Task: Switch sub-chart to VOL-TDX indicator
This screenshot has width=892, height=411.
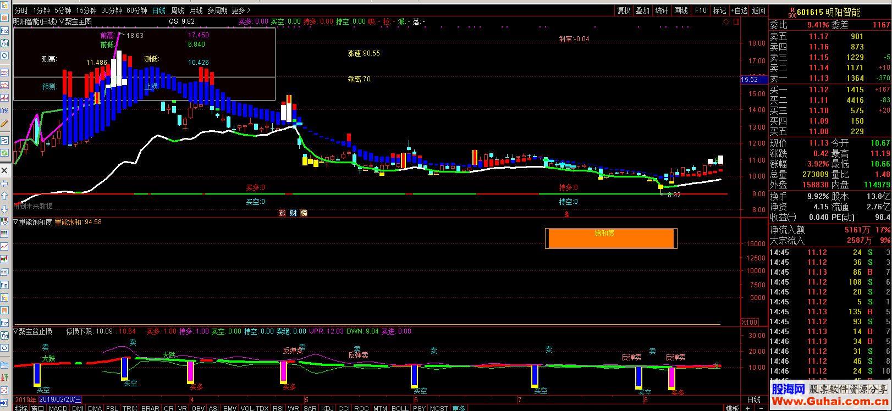Action: (255, 408)
